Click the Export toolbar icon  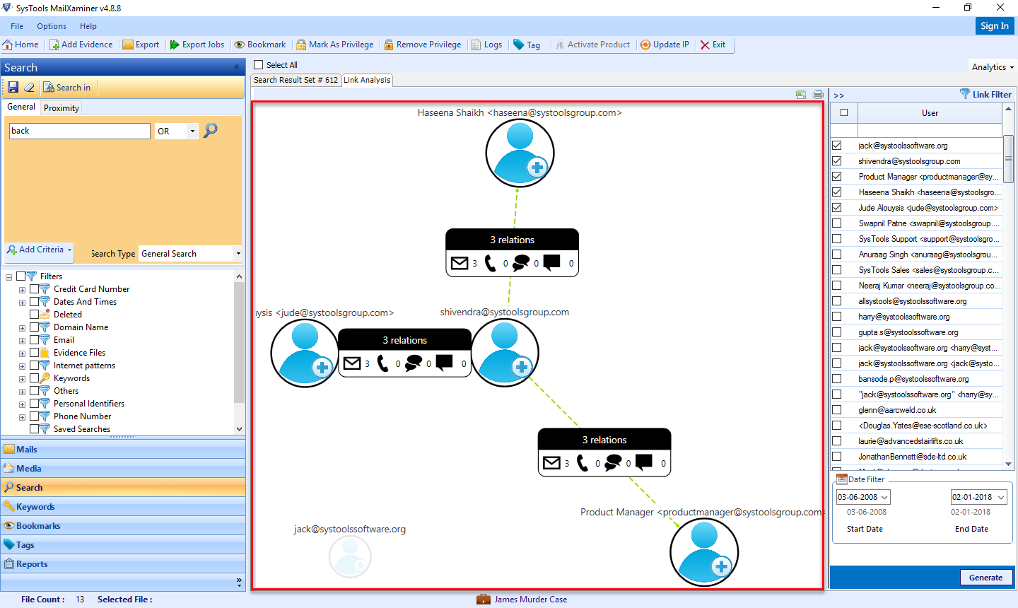(x=128, y=45)
